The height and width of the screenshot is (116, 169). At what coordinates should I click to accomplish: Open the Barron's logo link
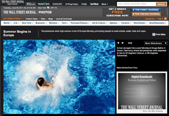click(58, 4)
